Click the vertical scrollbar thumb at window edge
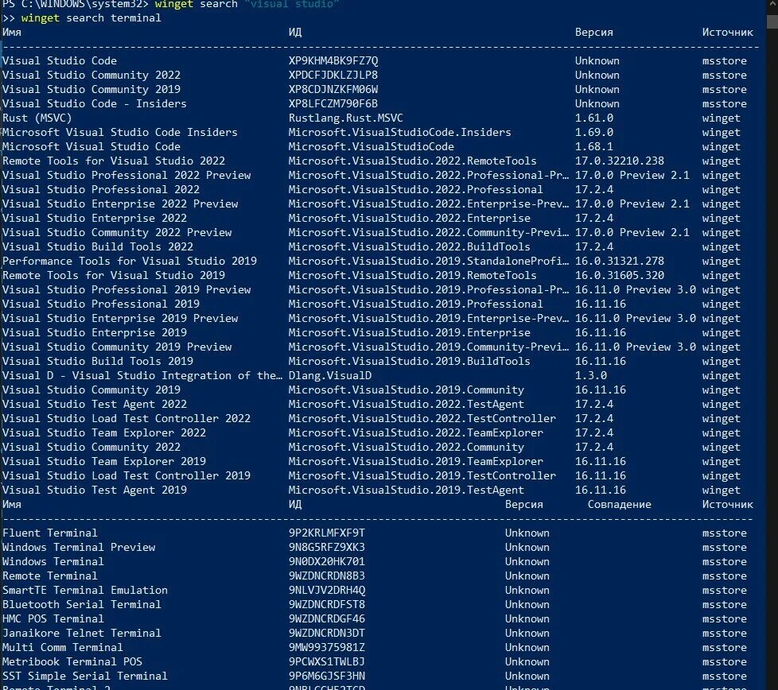This screenshot has width=778, height=690. [x=772, y=21]
